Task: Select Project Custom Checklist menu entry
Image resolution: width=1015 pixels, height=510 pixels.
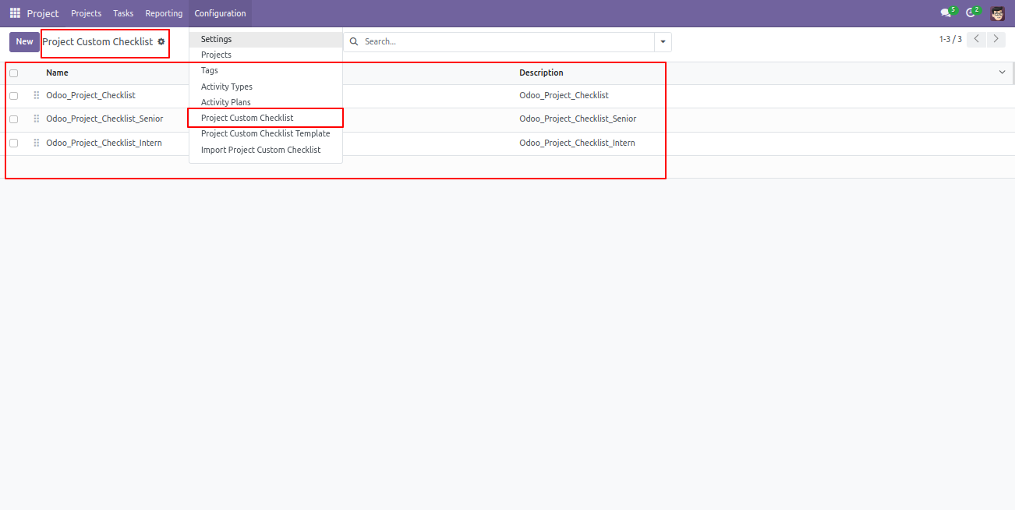Action: 266,118
